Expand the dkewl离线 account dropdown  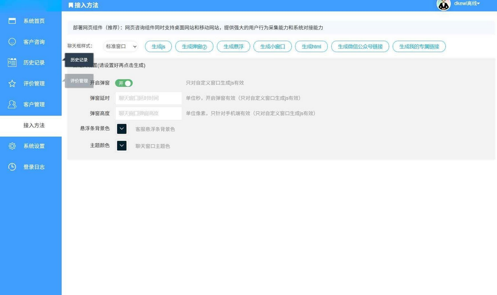467,4
